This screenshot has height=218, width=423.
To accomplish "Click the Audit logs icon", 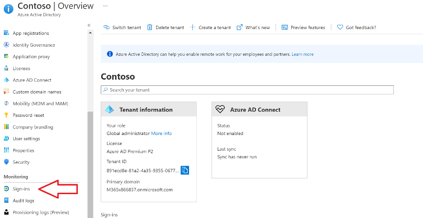I will [x=6, y=200].
